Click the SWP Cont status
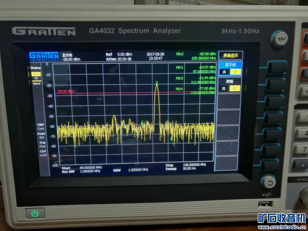 point(41,127)
